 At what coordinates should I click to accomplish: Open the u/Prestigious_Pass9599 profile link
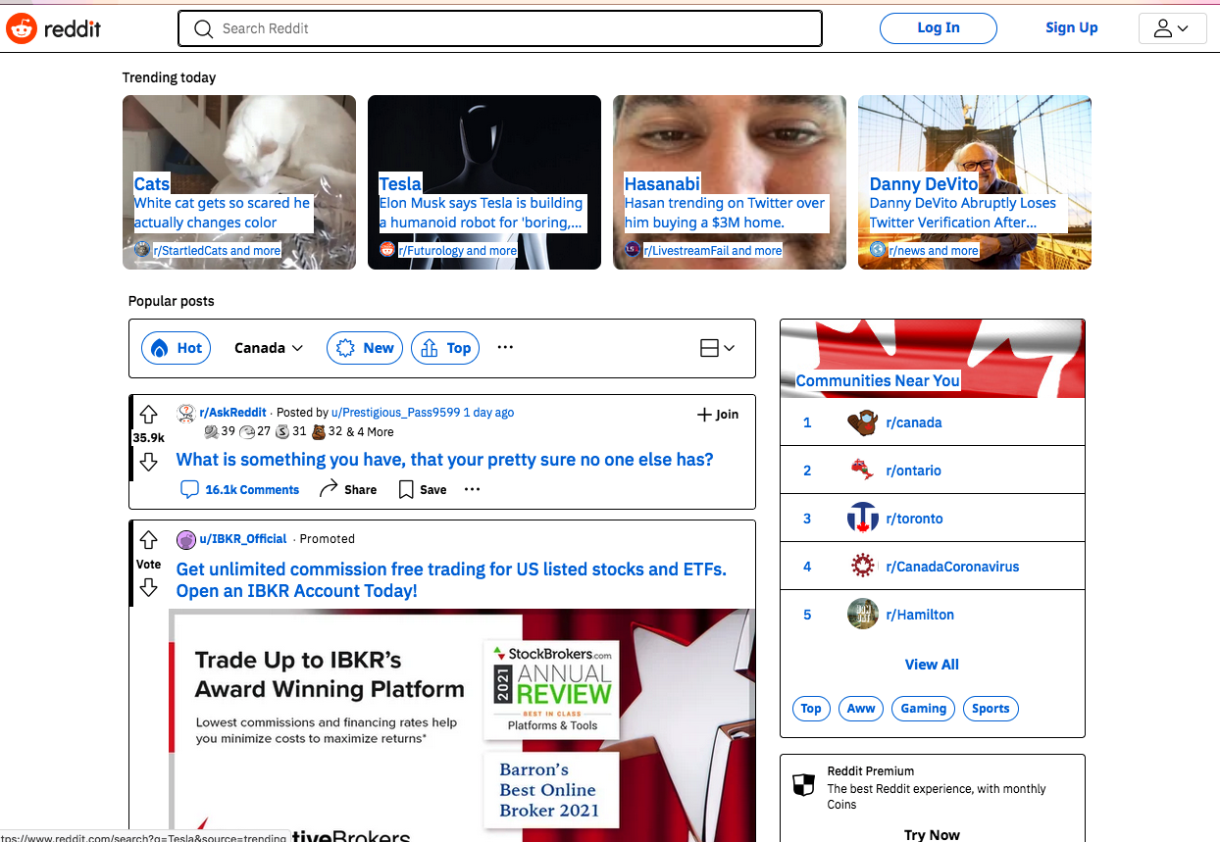[x=395, y=413]
